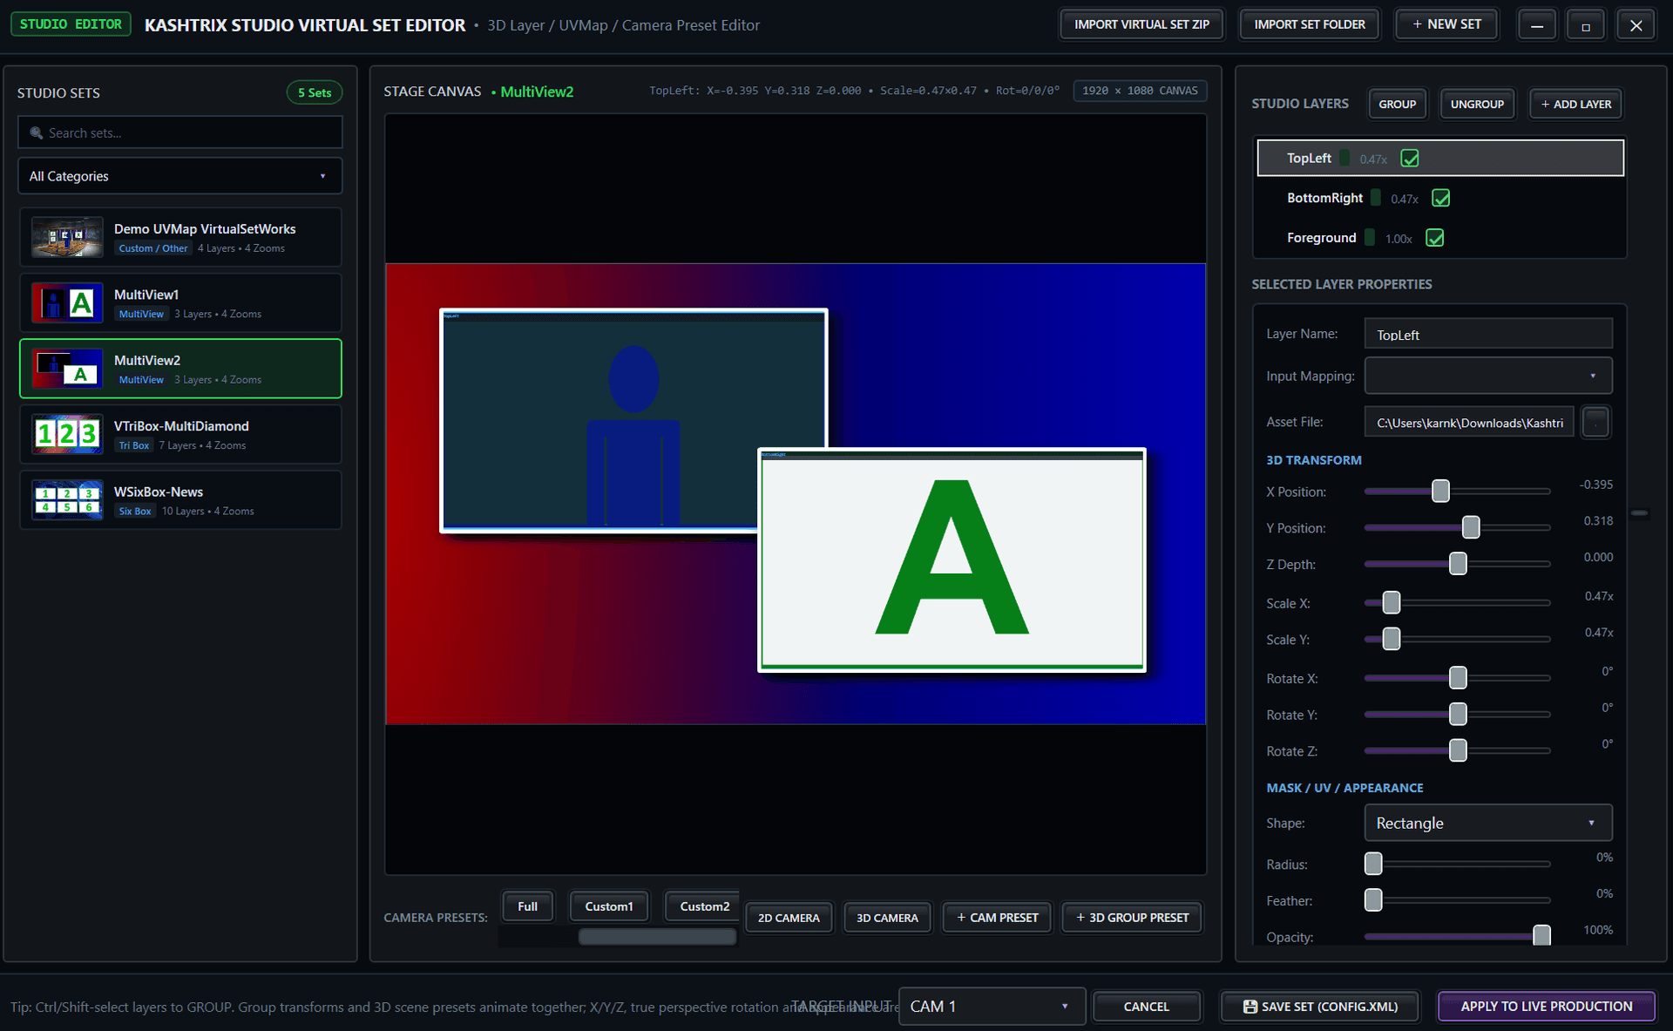
Task: Click the CANCEL button
Action: (x=1147, y=1007)
